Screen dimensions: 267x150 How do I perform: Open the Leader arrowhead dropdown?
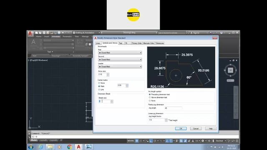(120, 67)
